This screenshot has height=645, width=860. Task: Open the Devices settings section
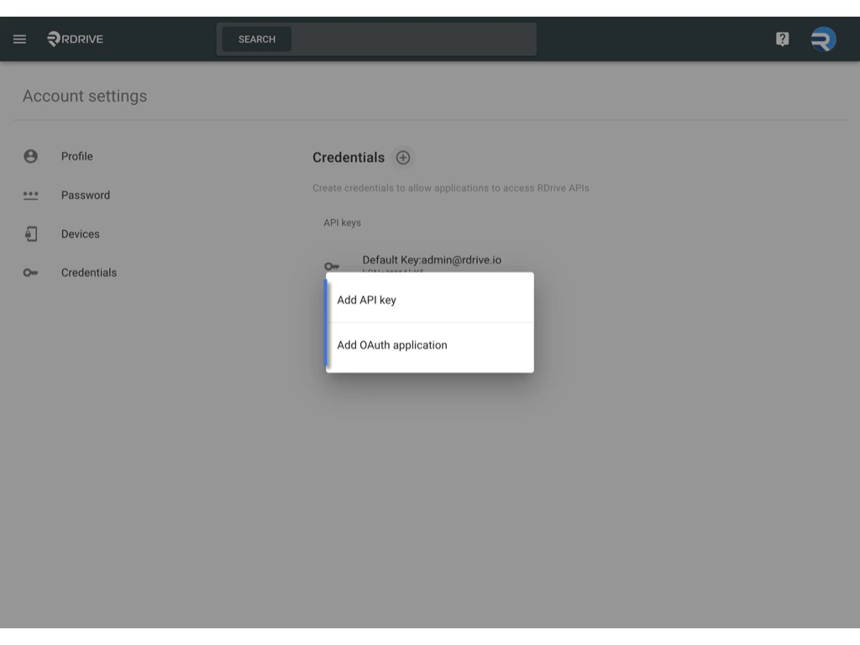pos(81,233)
